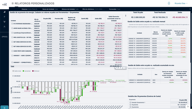Click the CUBi logo
The height and width of the screenshot is (109, 192).
click(4, 4)
